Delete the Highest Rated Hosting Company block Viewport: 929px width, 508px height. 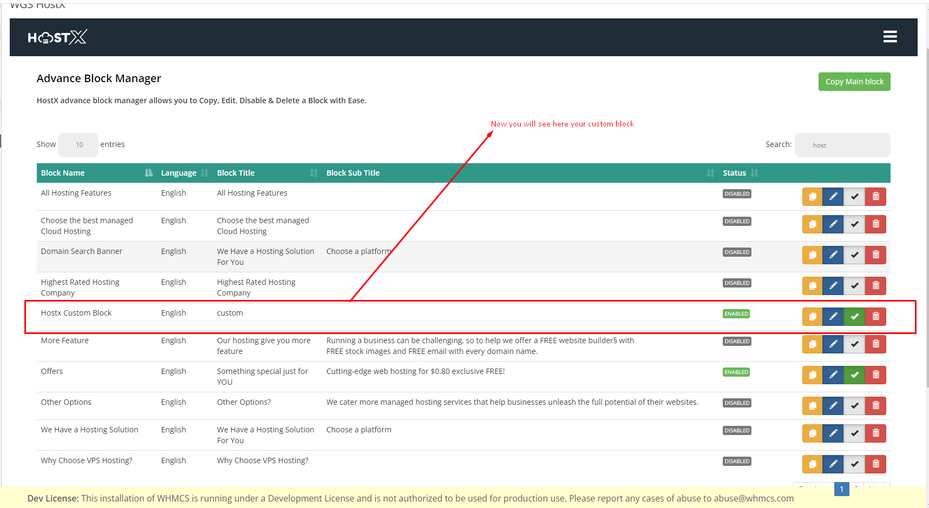[x=875, y=286]
